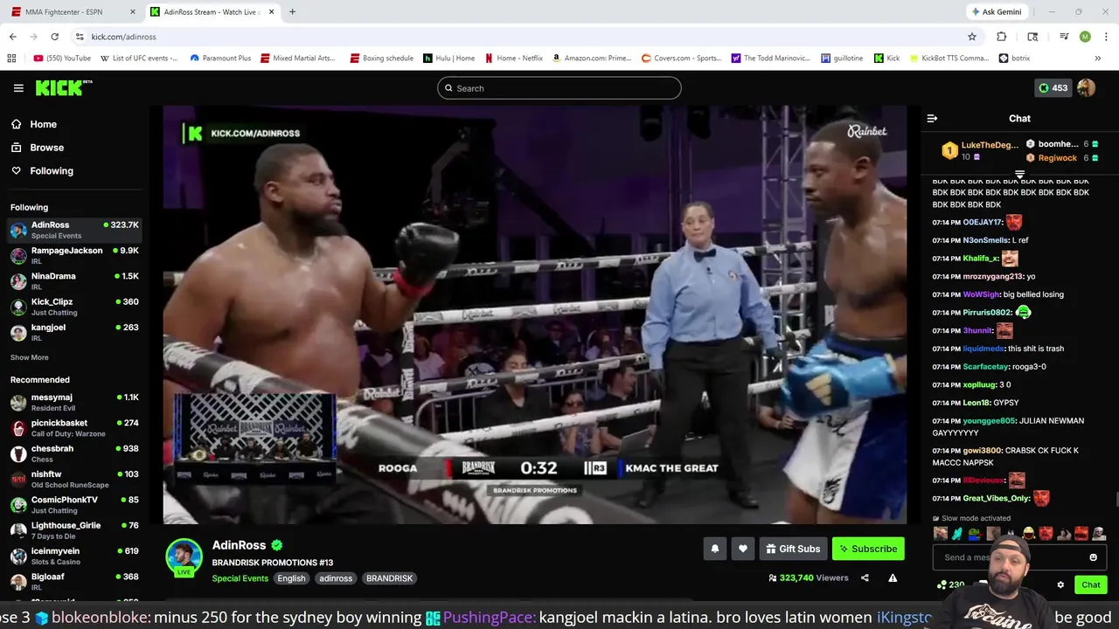Open iceinmyvein recommended channel

point(74,556)
